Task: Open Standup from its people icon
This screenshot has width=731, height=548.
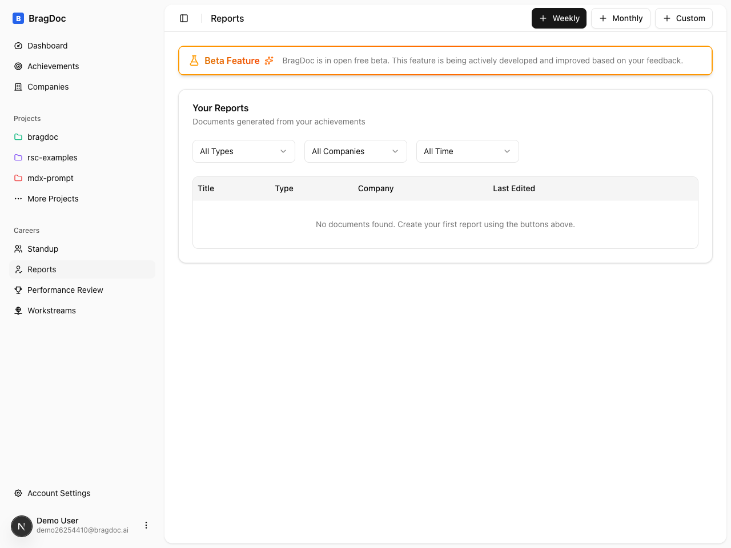Action: pos(18,249)
